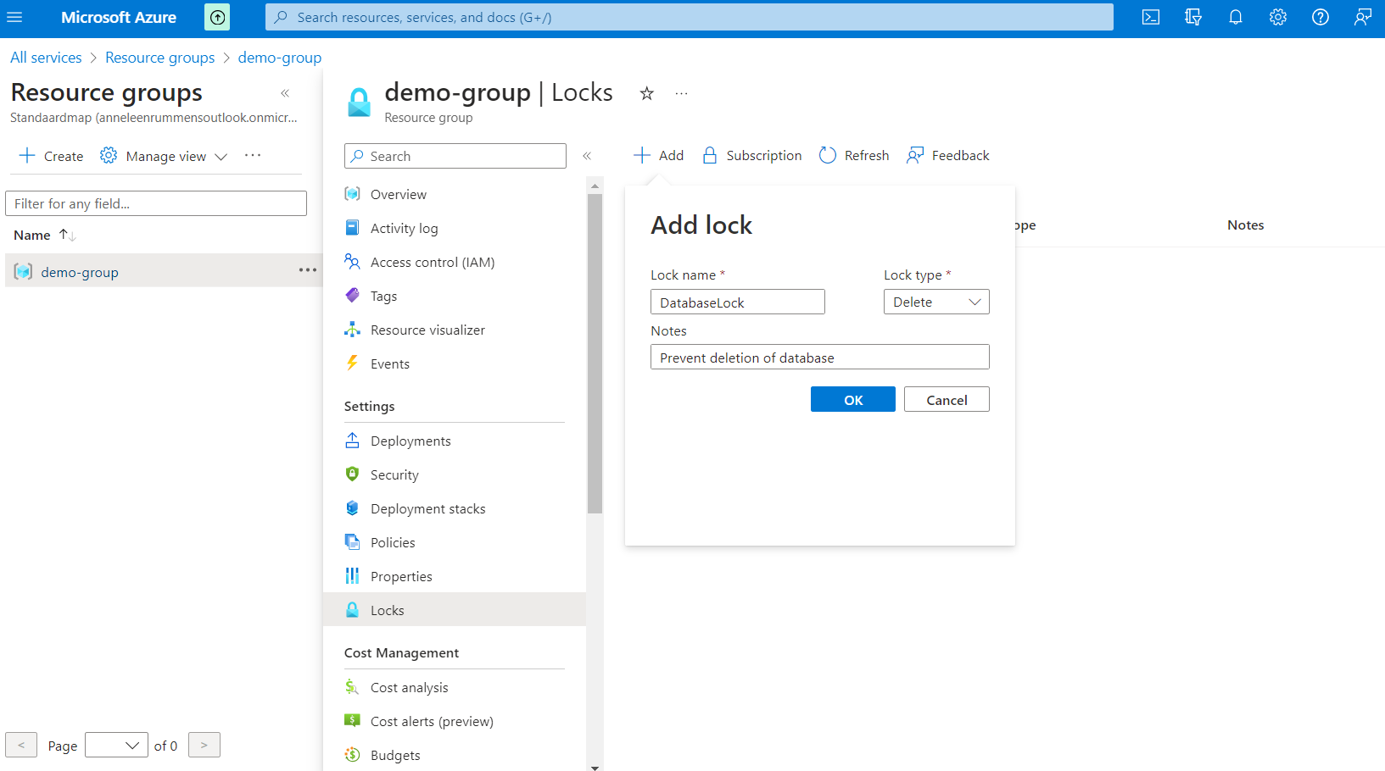Open the ellipsis menu beside the Locks title

point(681,93)
